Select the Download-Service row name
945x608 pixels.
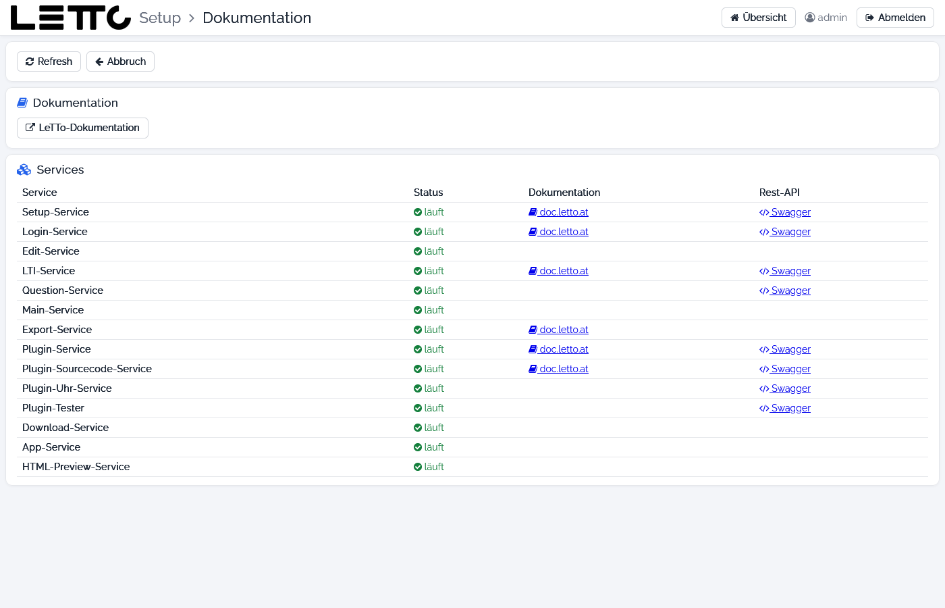tap(65, 428)
